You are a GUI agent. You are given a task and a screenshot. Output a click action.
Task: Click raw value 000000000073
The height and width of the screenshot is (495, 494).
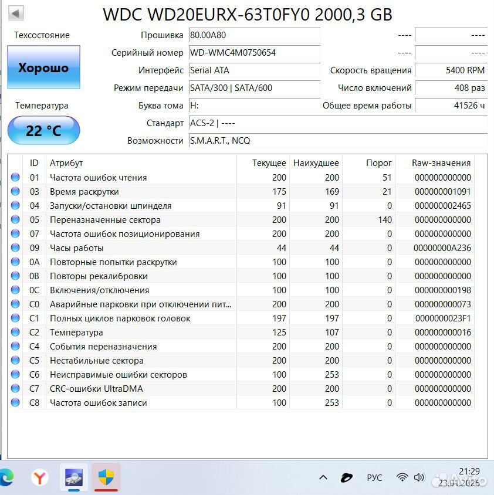[442, 304]
